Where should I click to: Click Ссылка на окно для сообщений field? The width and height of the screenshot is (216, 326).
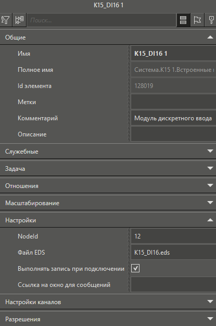[173, 285]
